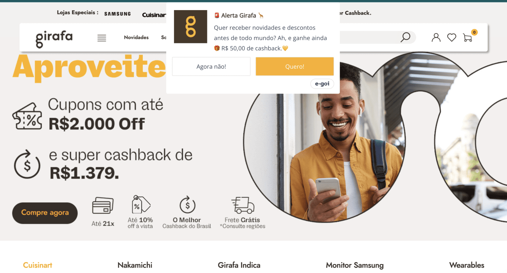Click the Compre agora button
The image size is (507, 273).
coord(45,213)
